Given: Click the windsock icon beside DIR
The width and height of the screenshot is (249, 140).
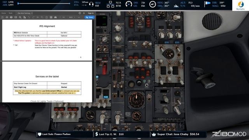Looking at the screenshot, I should (207, 4).
